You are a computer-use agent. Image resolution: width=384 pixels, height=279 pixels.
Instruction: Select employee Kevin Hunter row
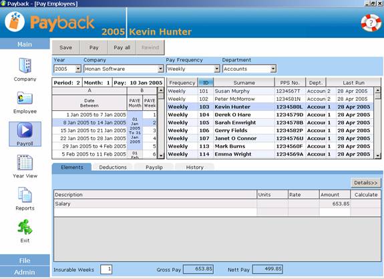(270, 107)
